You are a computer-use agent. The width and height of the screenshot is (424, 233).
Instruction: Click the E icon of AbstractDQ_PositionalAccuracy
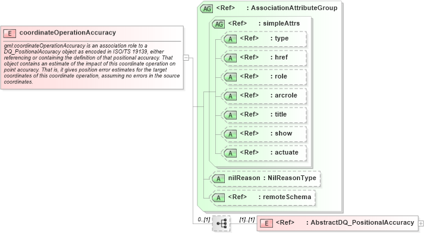tap(266, 223)
